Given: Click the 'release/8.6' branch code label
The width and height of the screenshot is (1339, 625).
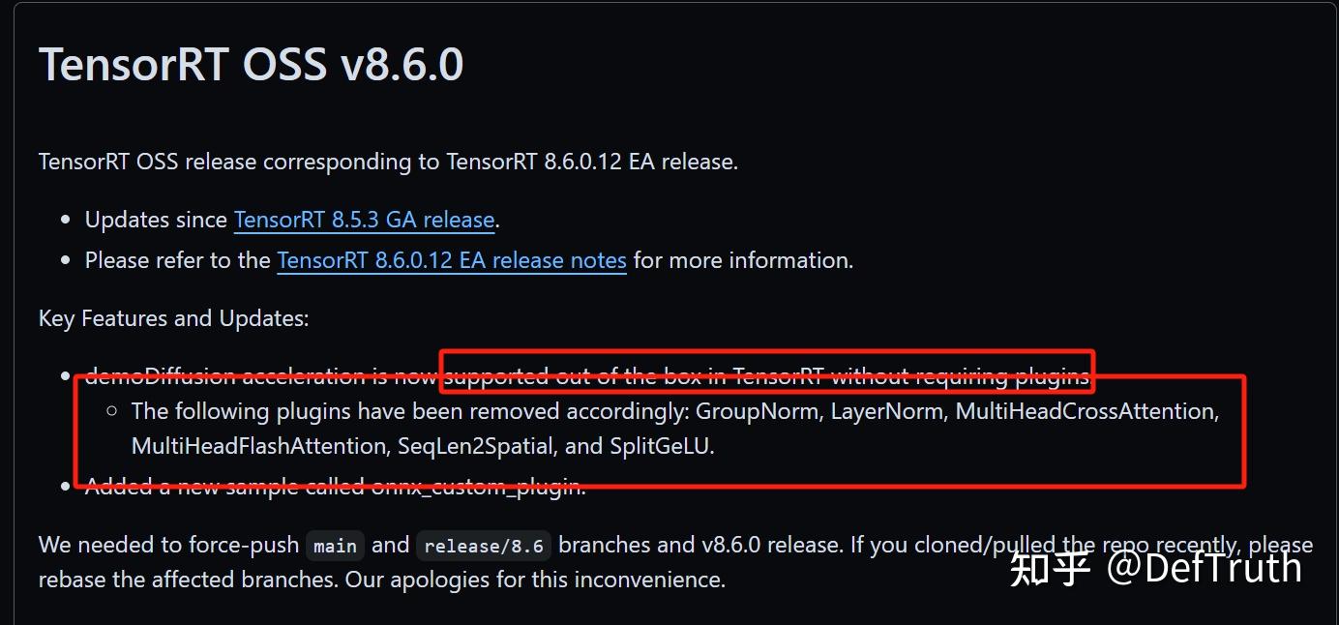Looking at the screenshot, I should coord(484,546).
